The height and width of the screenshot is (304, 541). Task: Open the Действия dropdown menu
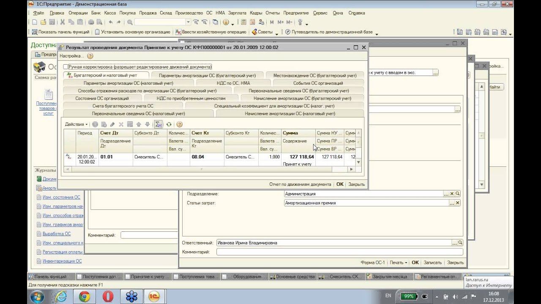click(x=76, y=125)
